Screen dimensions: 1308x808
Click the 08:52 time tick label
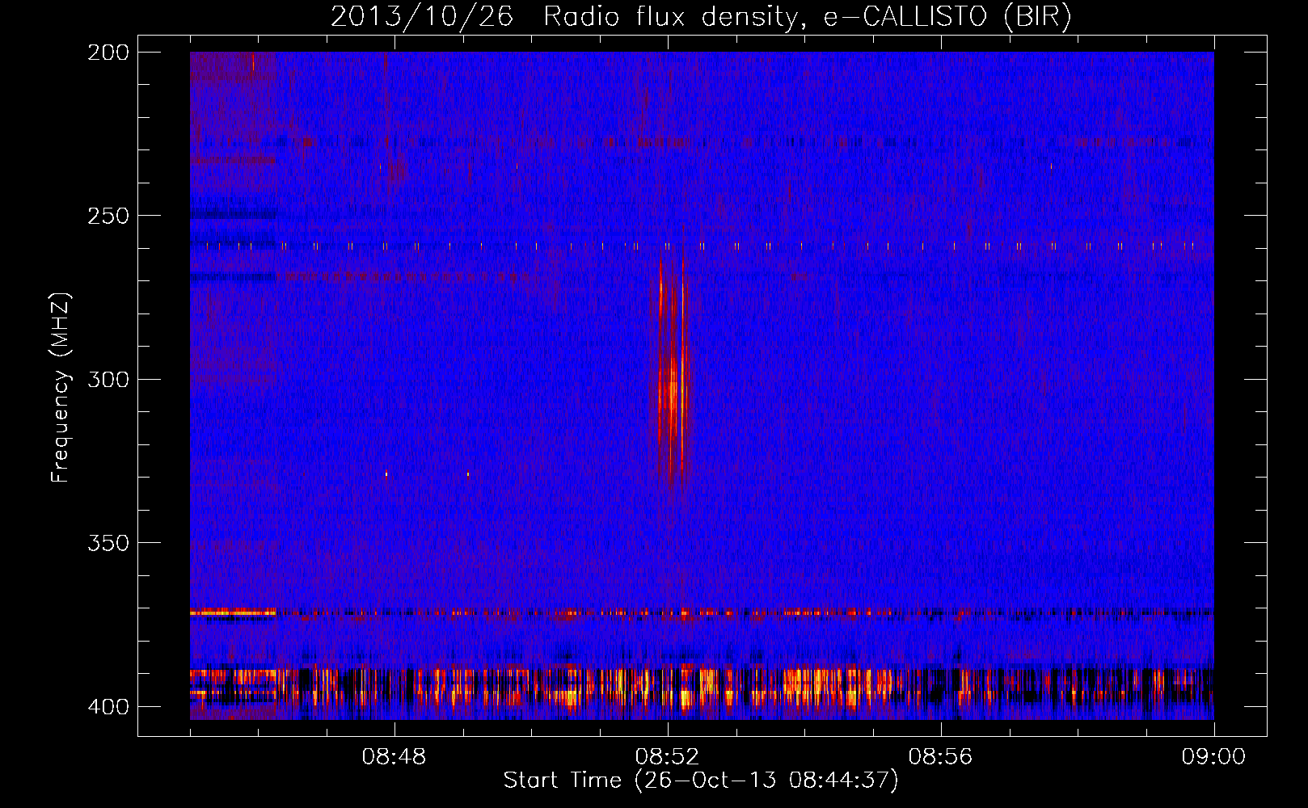(x=667, y=757)
